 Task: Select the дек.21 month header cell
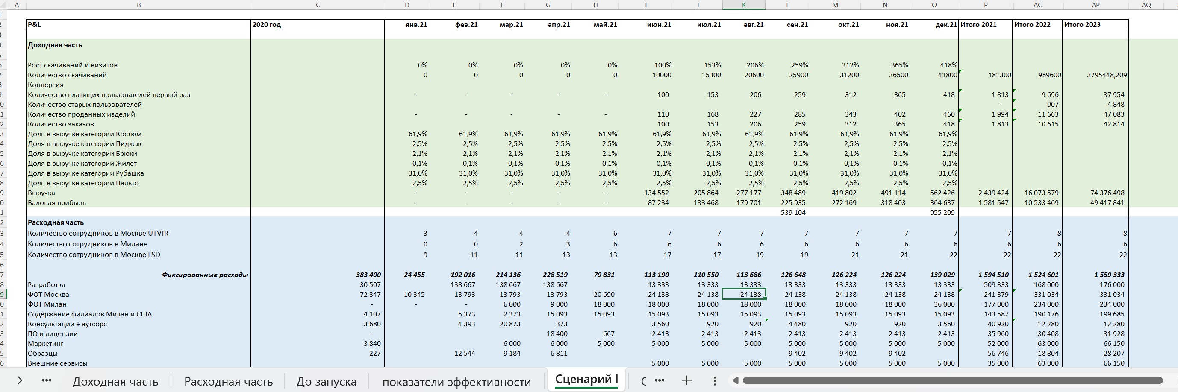coord(934,25)
